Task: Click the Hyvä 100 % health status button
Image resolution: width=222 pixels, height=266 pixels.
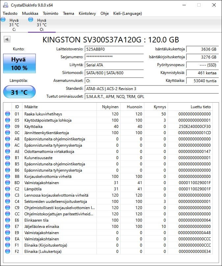Action: [19, 63]
